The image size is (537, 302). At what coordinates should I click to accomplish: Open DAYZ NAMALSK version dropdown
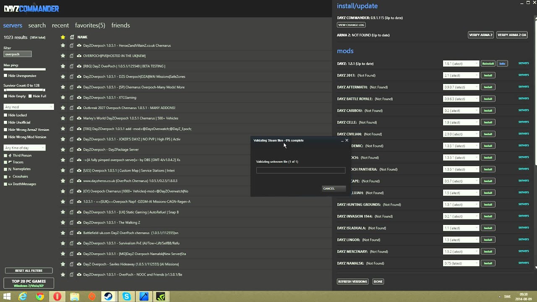(x=461, y=263)
